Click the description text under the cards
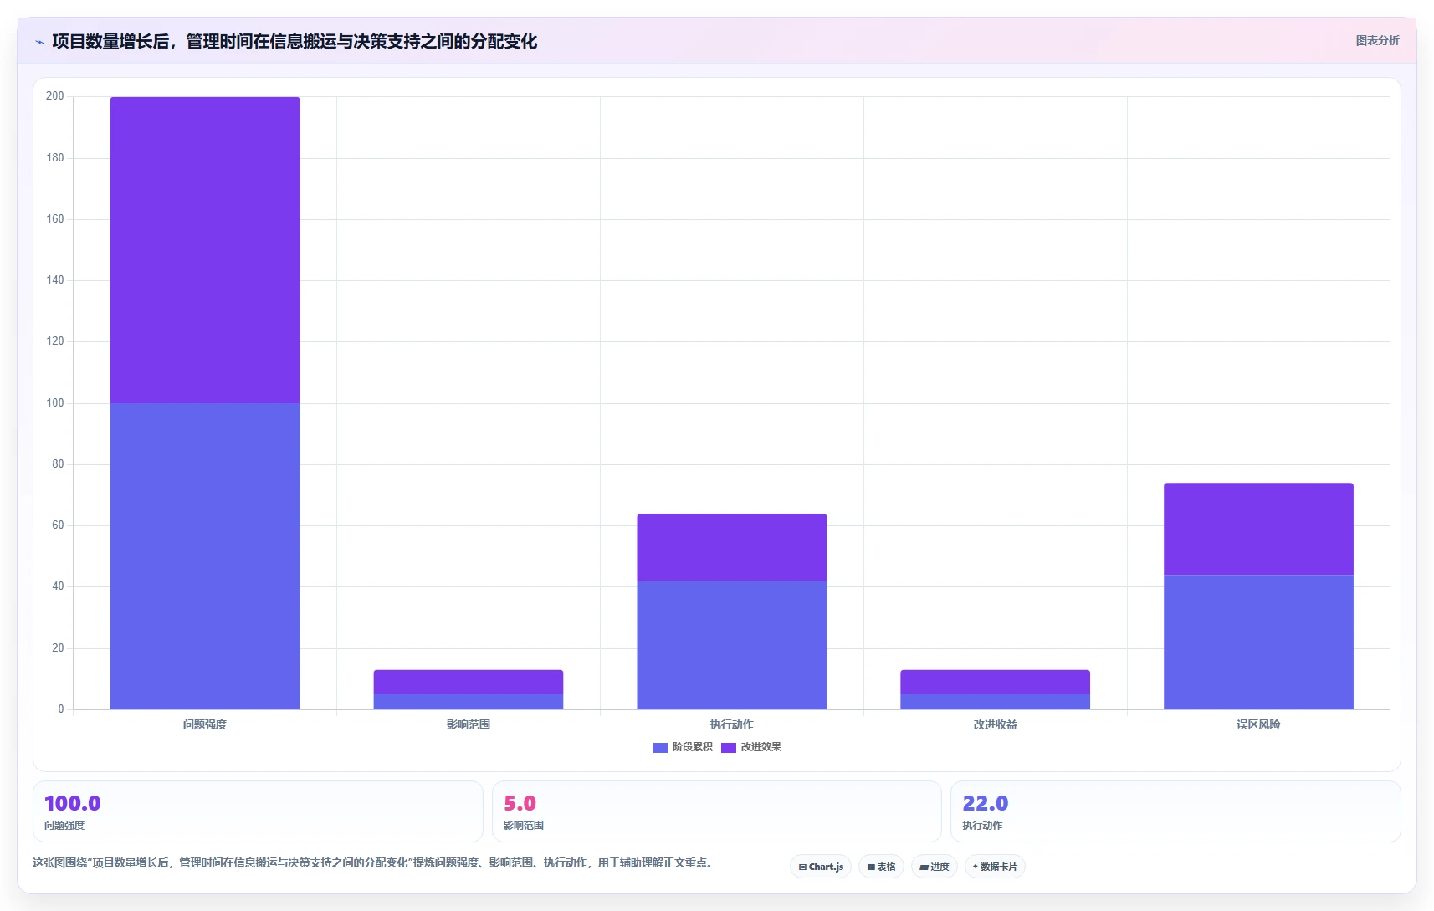The image size is (1434, 911). click(x=372, y=862)
